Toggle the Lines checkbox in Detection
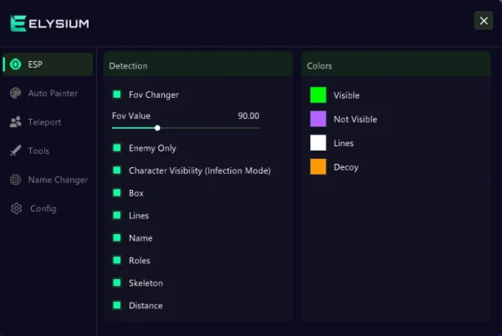The height and width of the screenshot is (336, 502). coord(117,215)
